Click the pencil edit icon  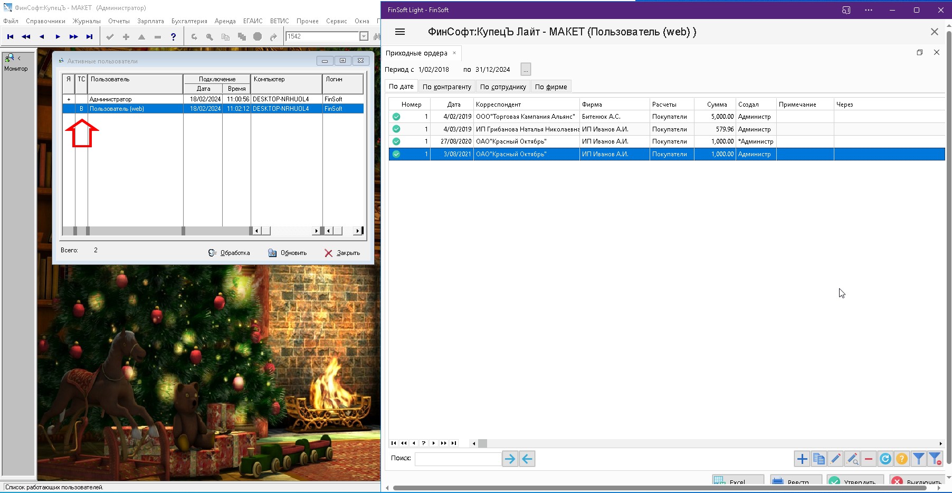point(835,459)
